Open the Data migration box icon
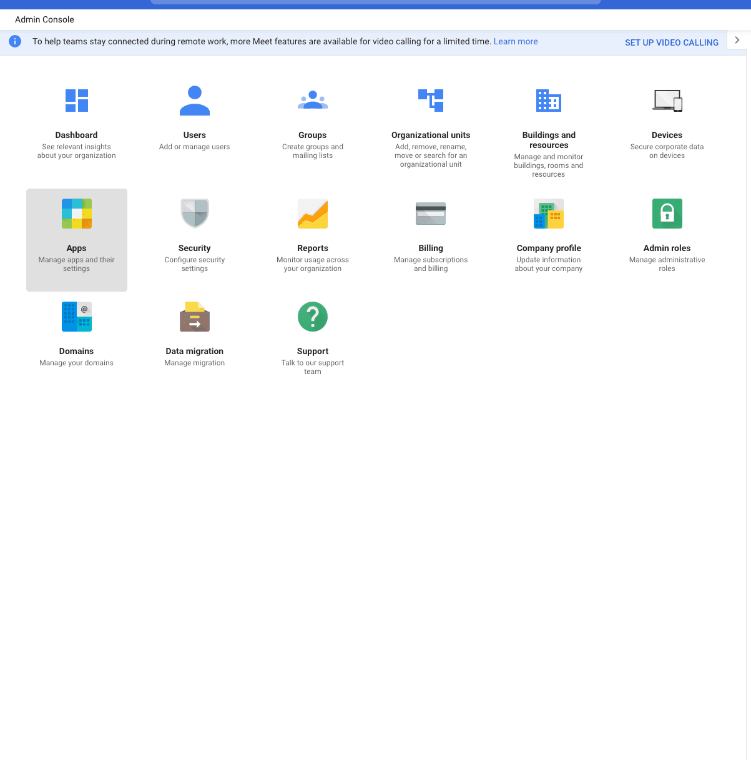This screenshot has width=751, height=760. pos(195,317)
